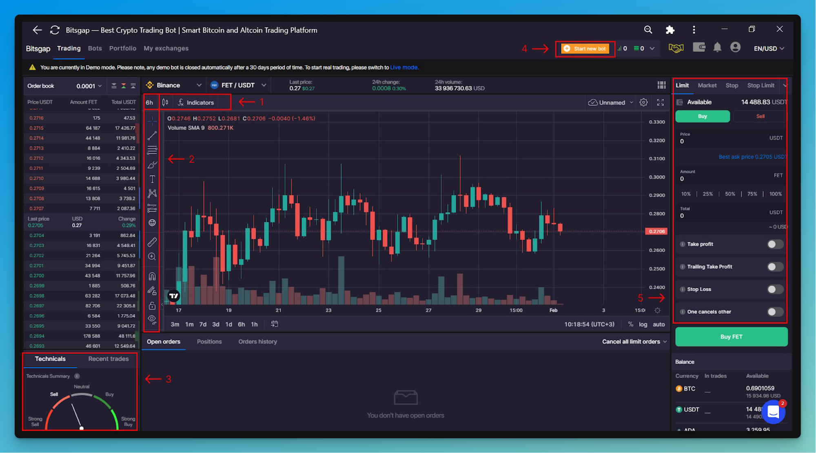Lock all drawing tools
Viewport: 816px width, 453px height.
[152, 305]
